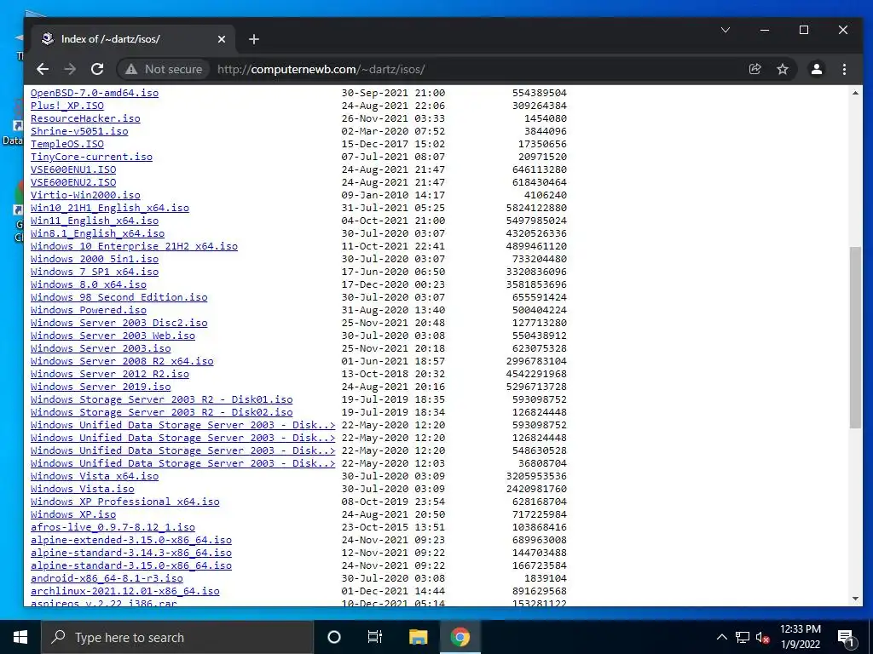Open Chrome's three-dot menu

(x=845, y=69)
